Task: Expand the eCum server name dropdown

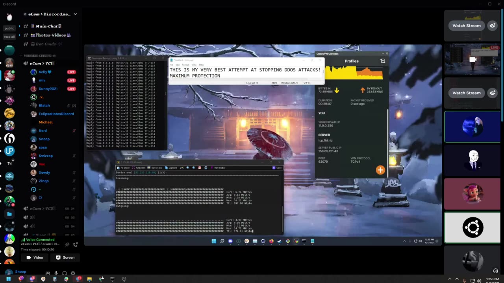Action: click(x=75, y=14)
